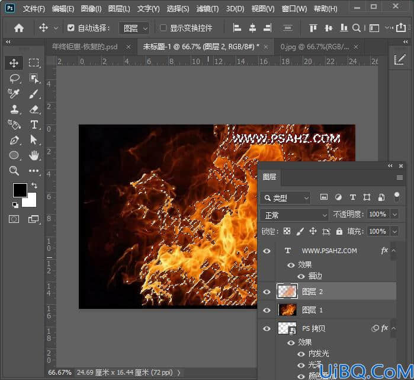The image size is (414, 380).
Task: Filter layers by adjustment layer type
Action: click(x=338, y=197)
